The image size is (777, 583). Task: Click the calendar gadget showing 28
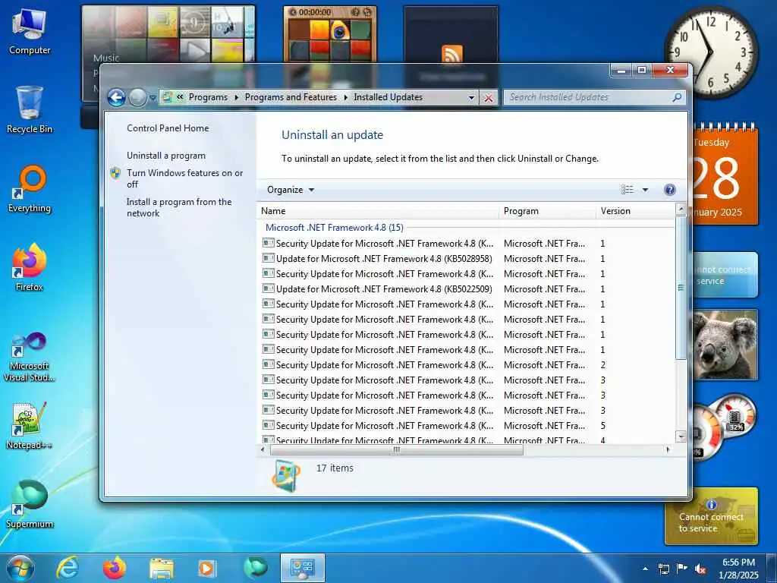(x=725, y=175)
